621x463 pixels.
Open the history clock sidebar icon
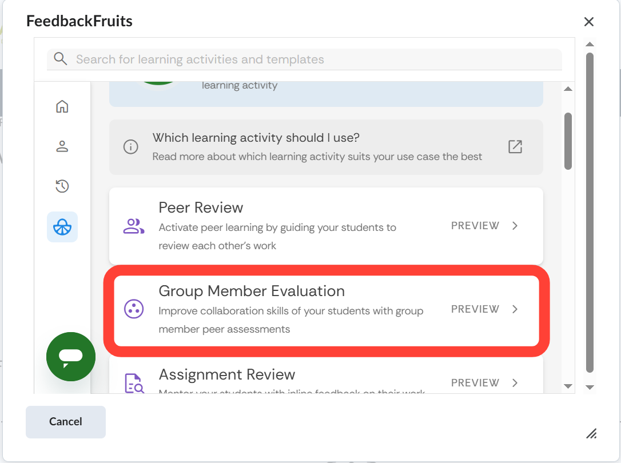(x=62, y=186)
